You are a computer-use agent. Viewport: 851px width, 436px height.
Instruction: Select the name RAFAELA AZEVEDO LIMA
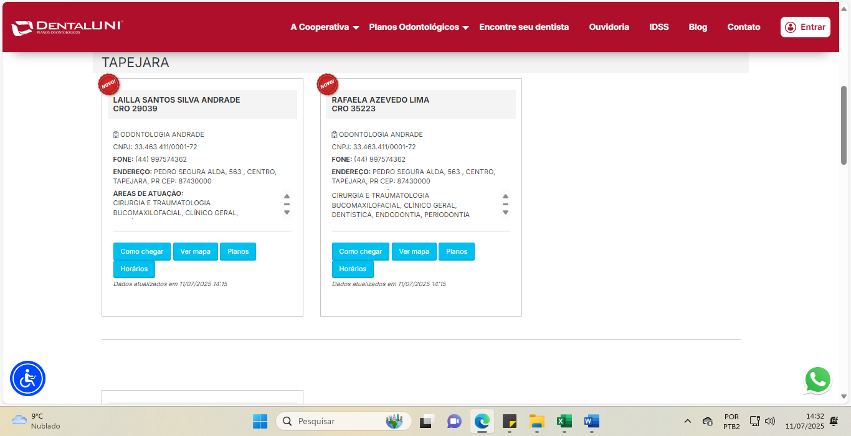(380, 100)
